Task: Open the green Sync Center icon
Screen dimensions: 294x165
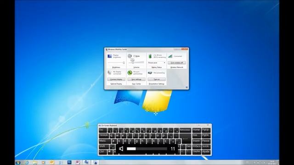Action: point(130,72)
